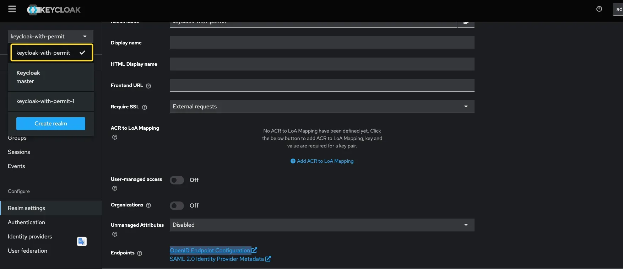Viewport: 623px width, 269px height.
Task: Click Add ACR to LoA Mapping
Action: pyautogui.click(x=322, y=161)
